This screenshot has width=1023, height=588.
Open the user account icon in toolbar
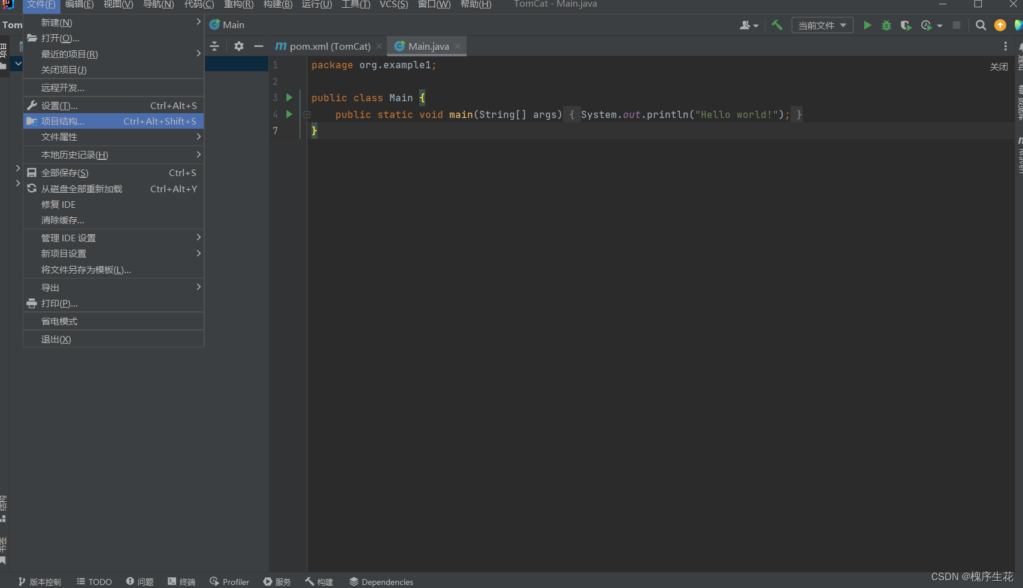click(749, 25)
